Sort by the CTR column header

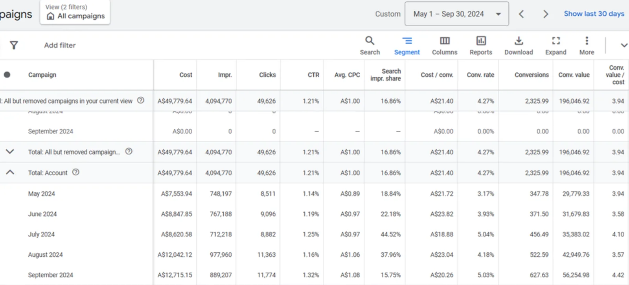point(313,75)
